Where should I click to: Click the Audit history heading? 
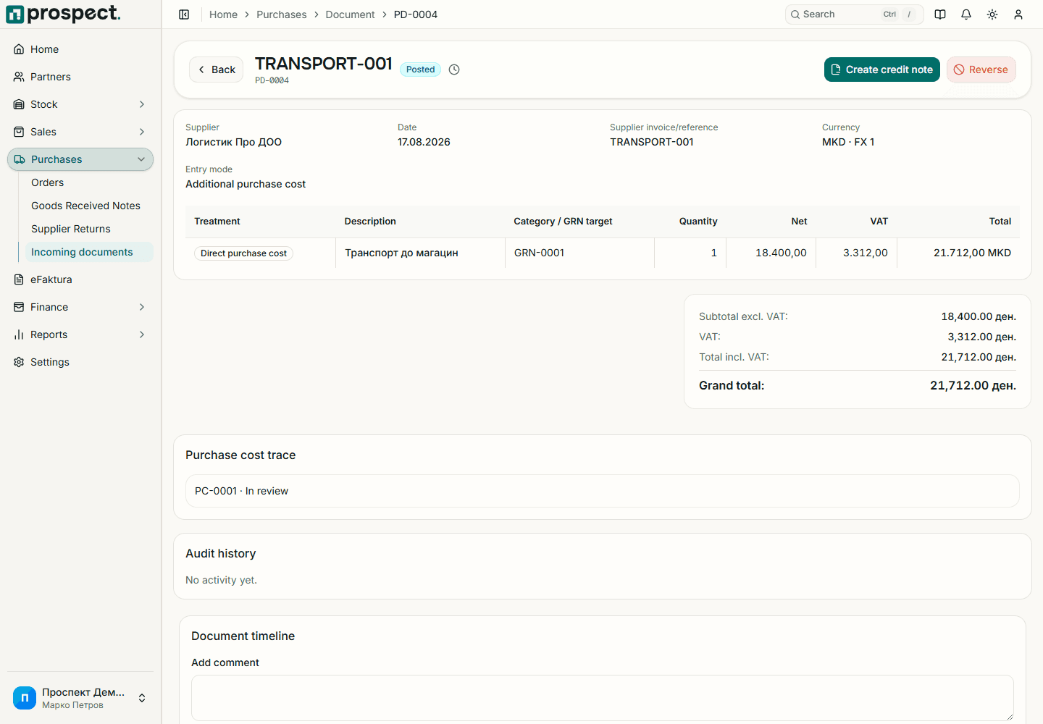point(221,553)
